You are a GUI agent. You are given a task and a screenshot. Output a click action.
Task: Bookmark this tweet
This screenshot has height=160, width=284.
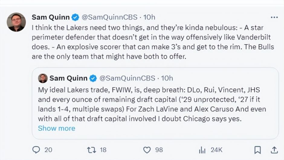(x=257, y=150)
